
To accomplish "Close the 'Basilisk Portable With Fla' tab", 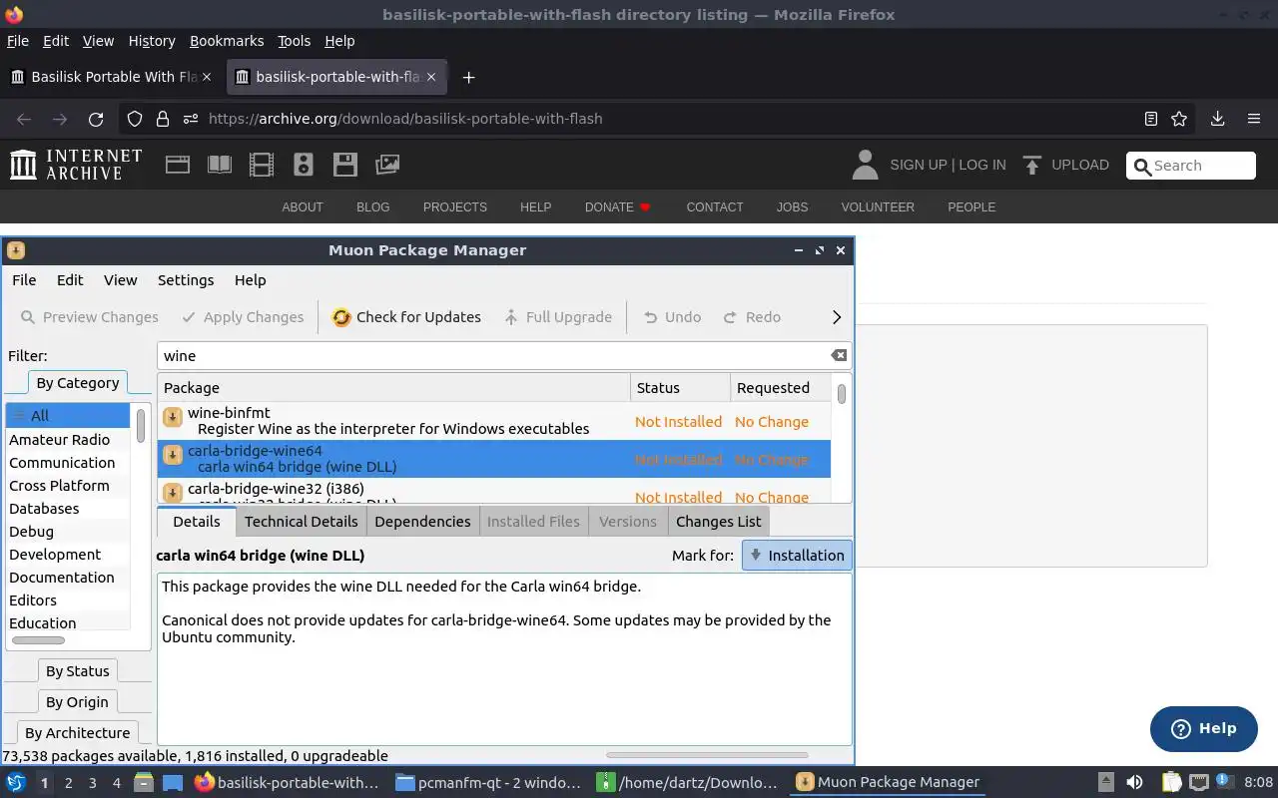I will coord(208,77).
